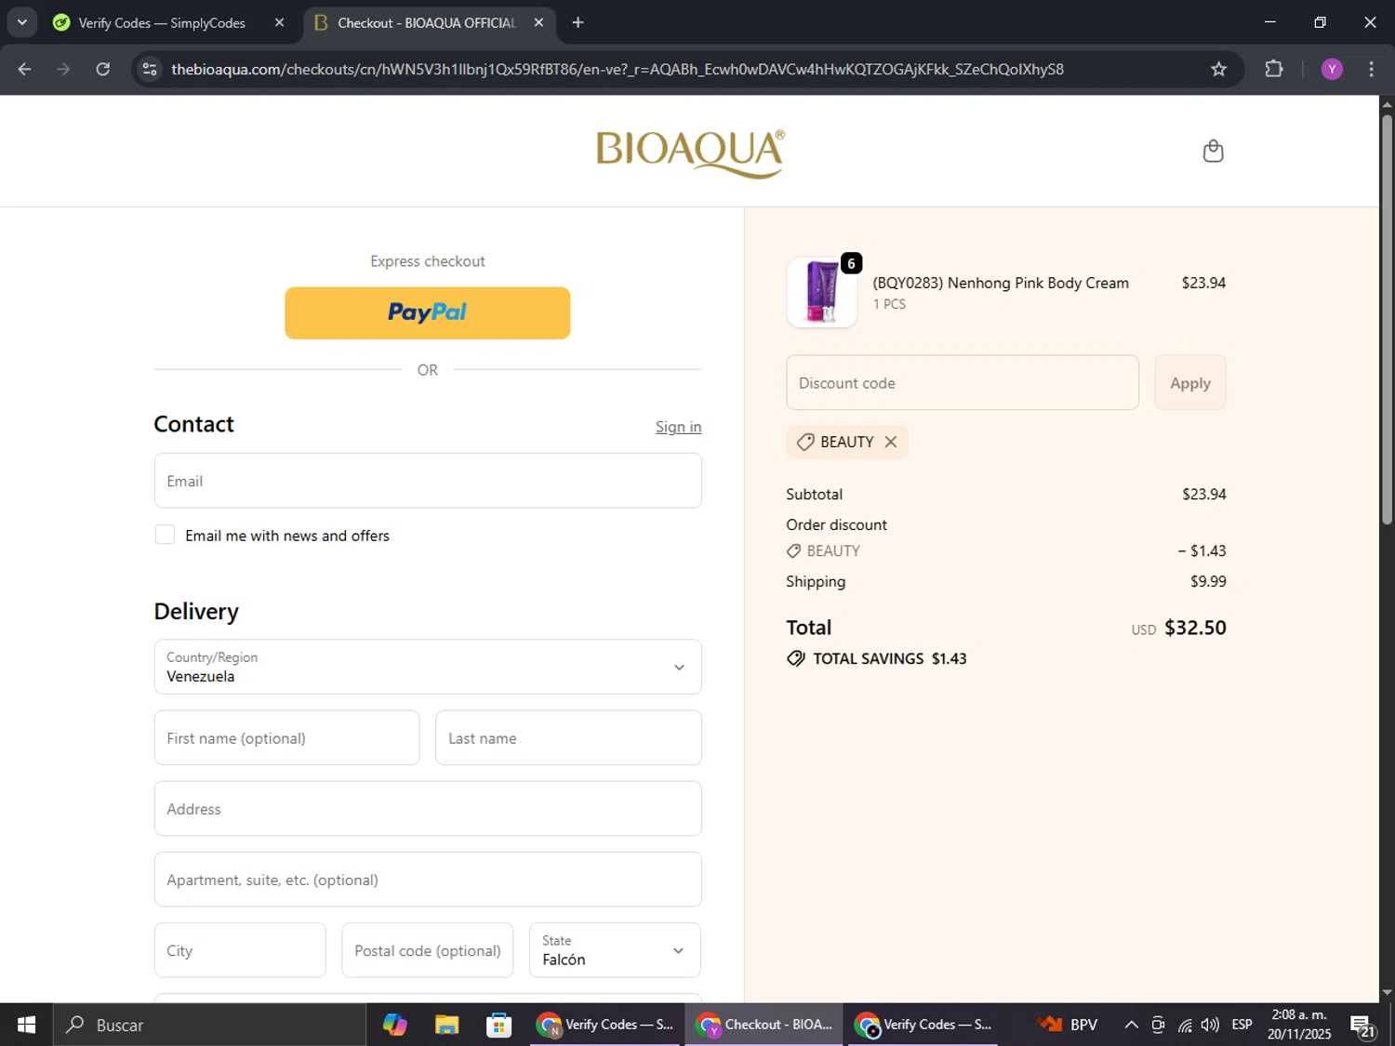
Task: Click the Last name field
Action: pyautogui.click(x=568, y=737)
